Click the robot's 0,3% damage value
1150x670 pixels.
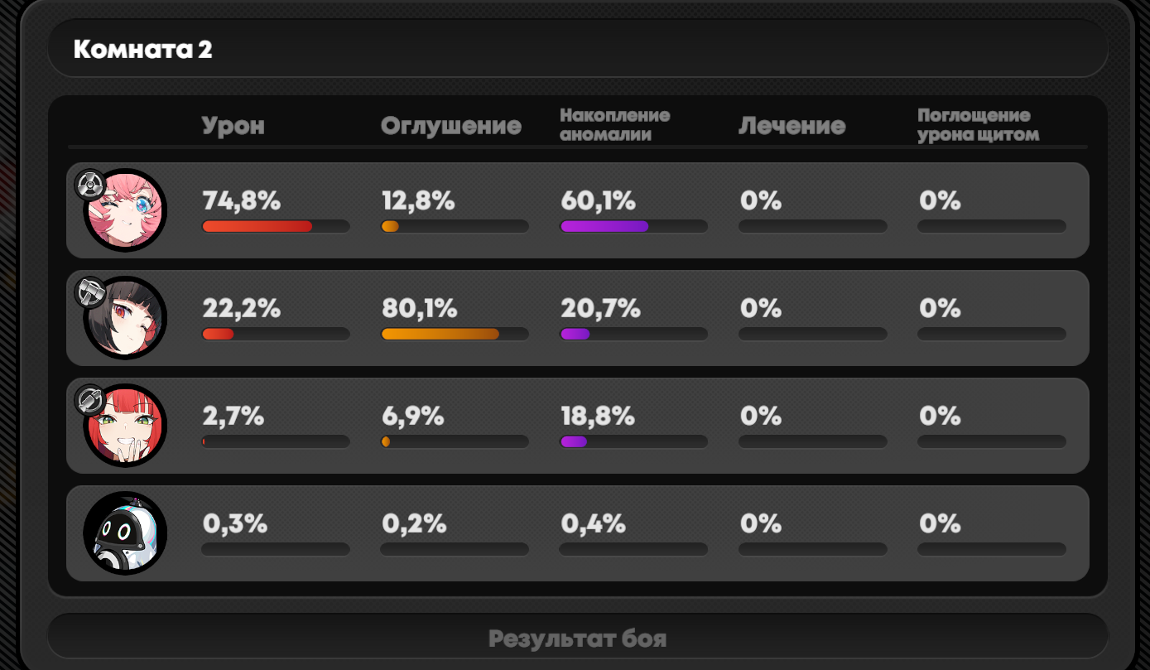pos(235,524)
